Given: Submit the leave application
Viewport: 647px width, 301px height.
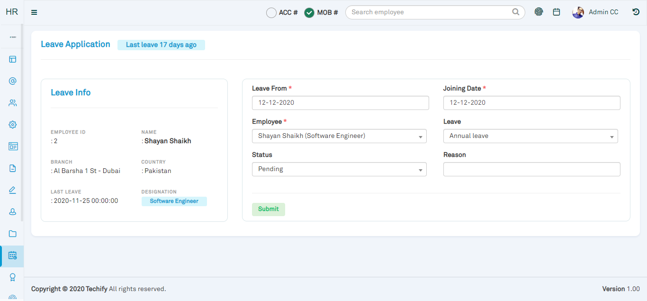Looking at the screenshot, I should [269, 209].
